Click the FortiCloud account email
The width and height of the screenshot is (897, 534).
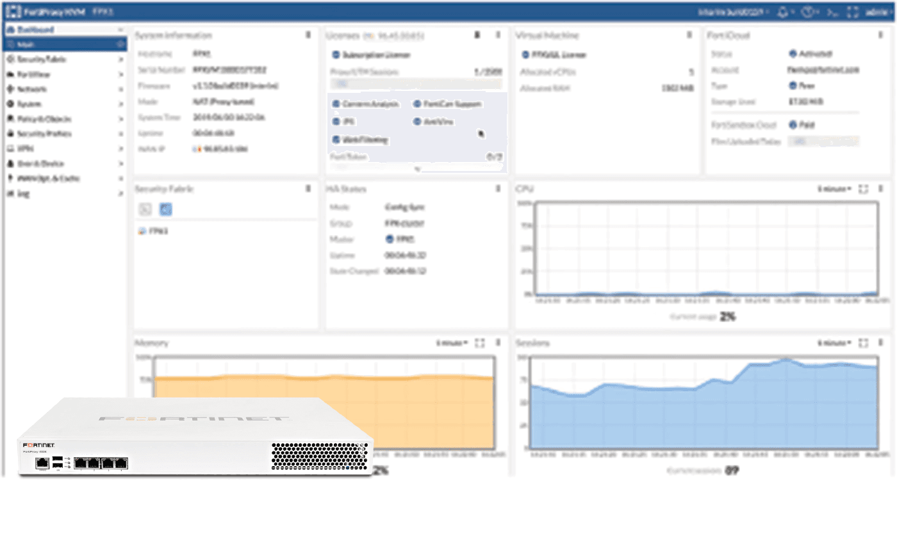823,70
